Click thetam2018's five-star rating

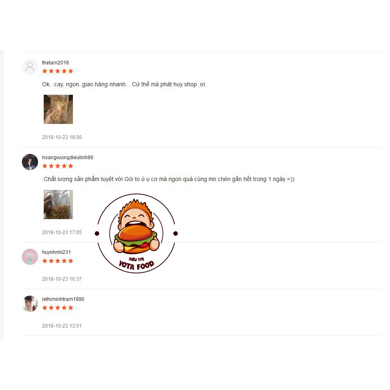[x=58, y=71]
